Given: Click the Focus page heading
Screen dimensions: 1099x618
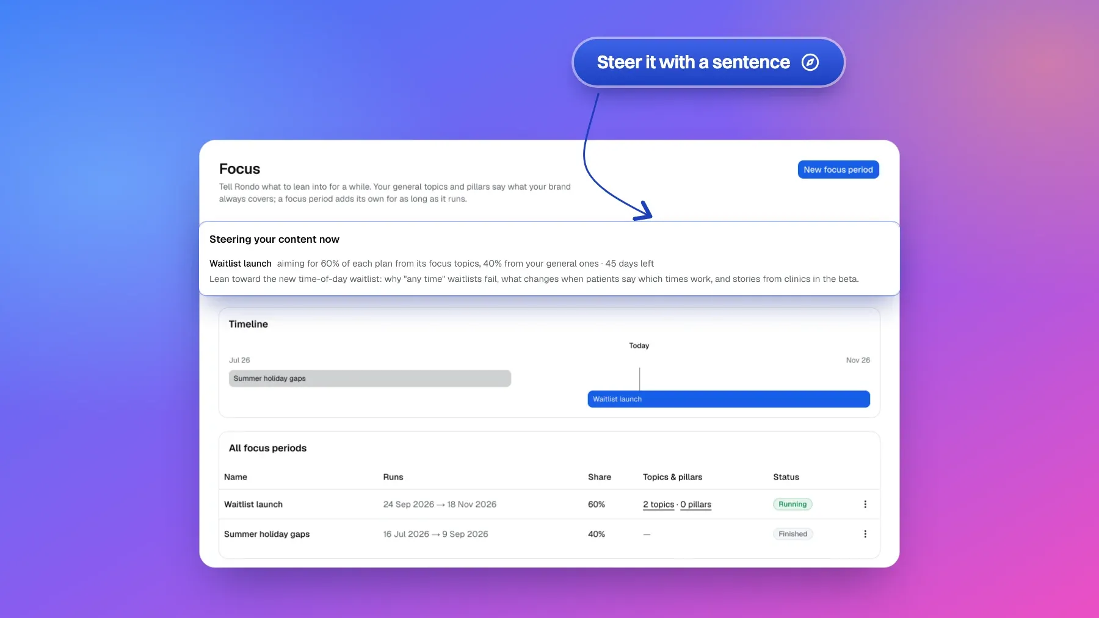Looking at the screenshot, I should (239, 169).
